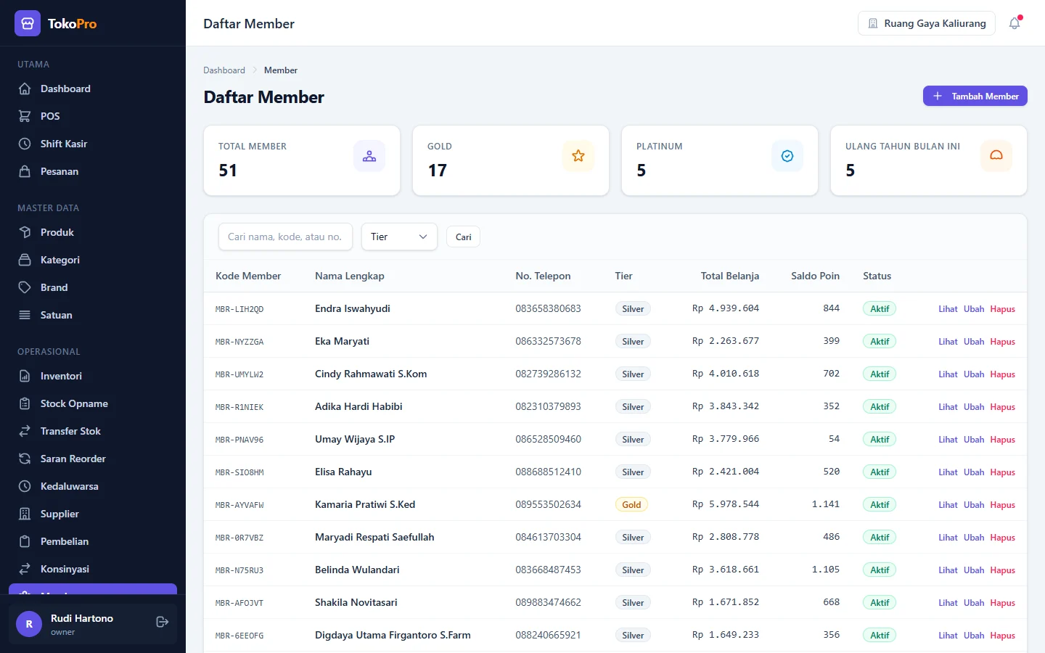
Task: Go to POS menu item
Action: (93, 116)
